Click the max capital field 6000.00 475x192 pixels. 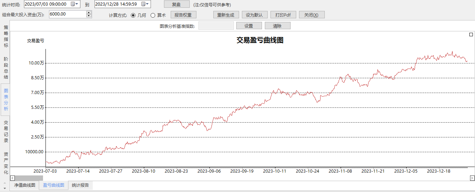[x=67, y=14]
